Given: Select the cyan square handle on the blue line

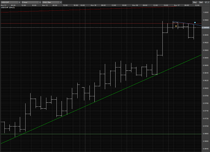Looking at the screenshot, I should 195,22.
